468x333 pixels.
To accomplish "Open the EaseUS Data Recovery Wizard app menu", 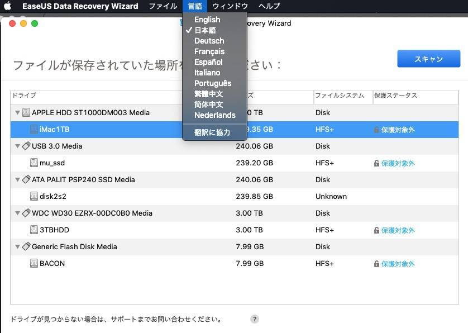I will 80,6.
